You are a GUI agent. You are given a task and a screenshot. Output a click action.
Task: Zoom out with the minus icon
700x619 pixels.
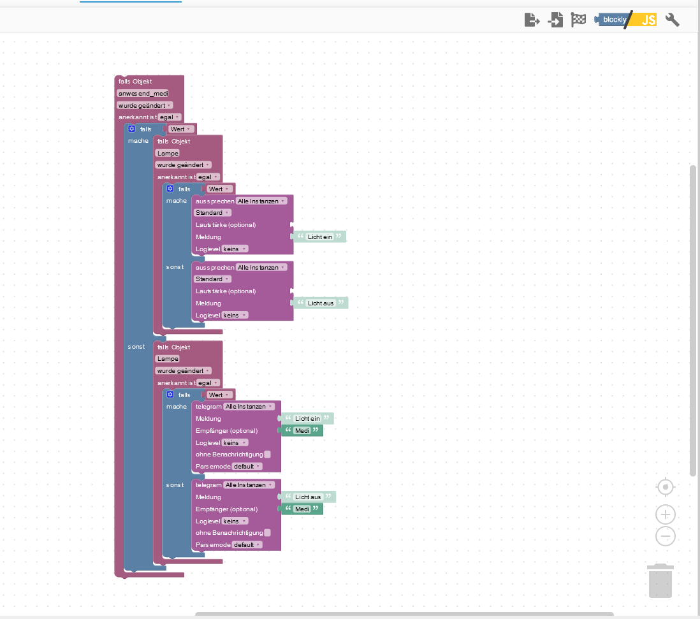(x=665, y=536)
